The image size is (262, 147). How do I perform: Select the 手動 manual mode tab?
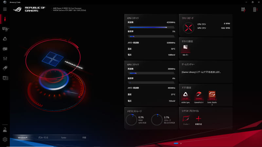coord(84,138)
